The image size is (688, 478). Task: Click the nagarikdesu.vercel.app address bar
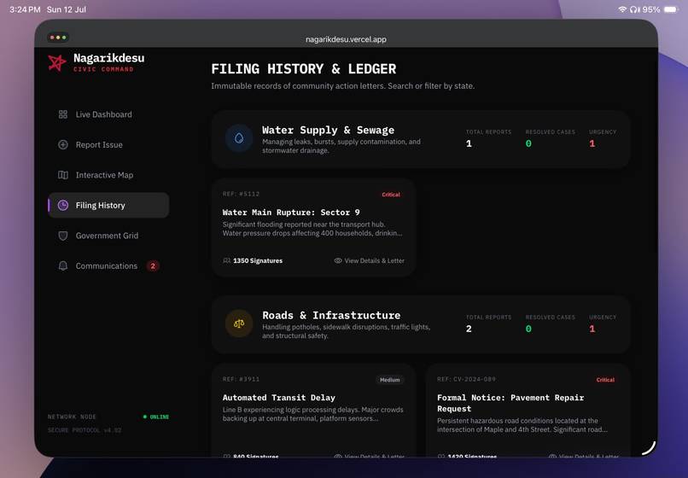pos(346,39)
